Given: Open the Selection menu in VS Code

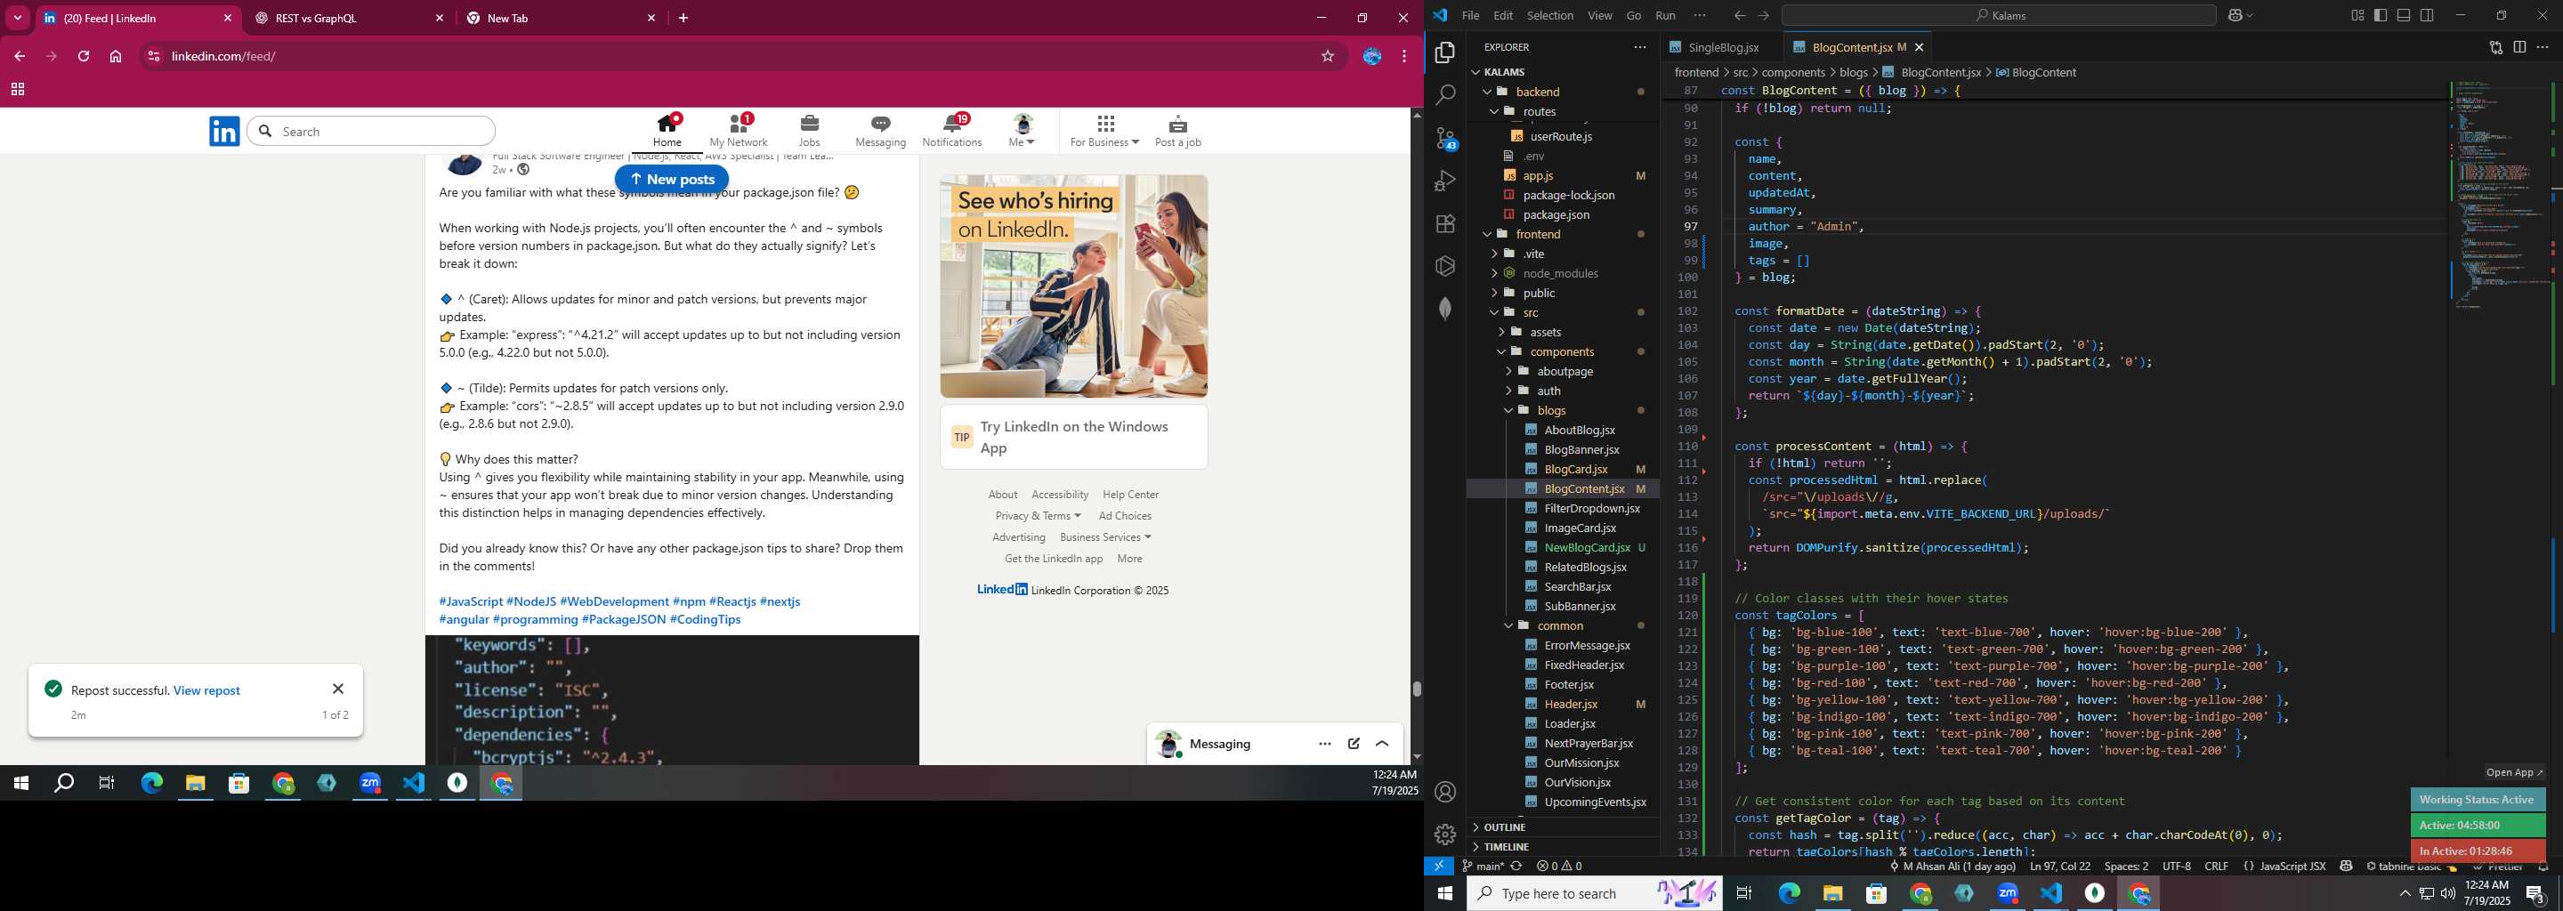Looking at the screenshot, I should [x=1550, y=16].
